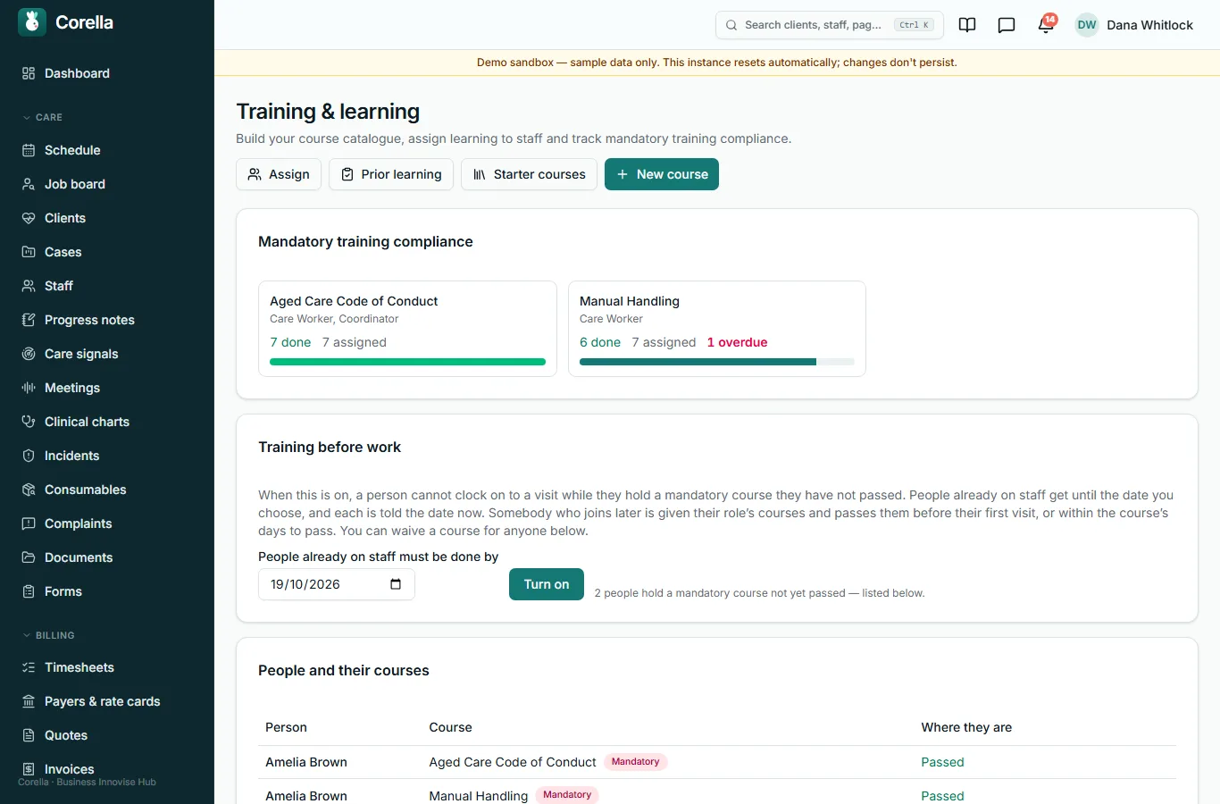Click the Schedule calendar icon
The height and width of the screenshot is (804, 1220).
coord(29,150)
